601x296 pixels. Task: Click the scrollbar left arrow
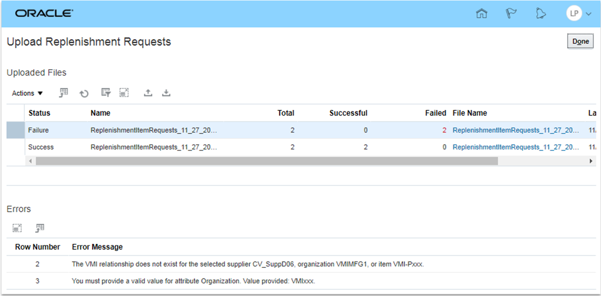[x=30, y=161]
